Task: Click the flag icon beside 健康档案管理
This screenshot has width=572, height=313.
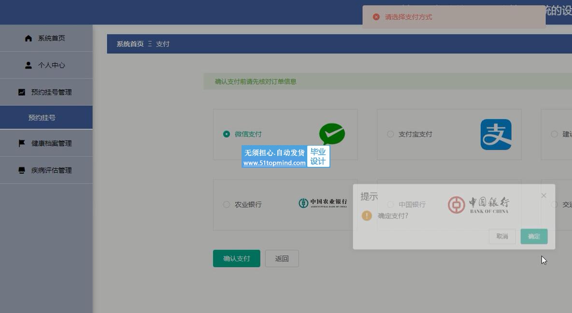Action: (22, 143)
